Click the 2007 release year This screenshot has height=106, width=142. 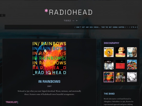click(49, 86)
